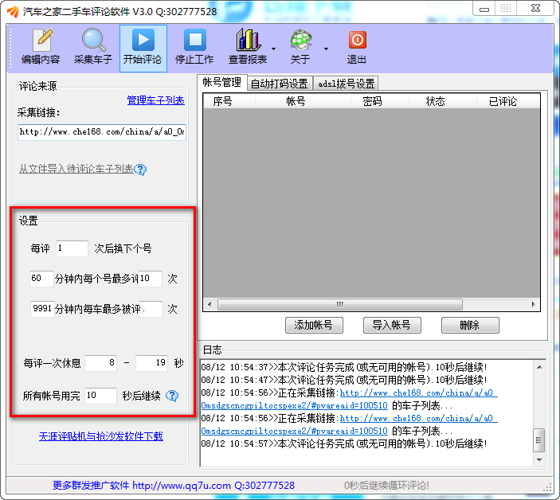This screenshot has height=500, width=560.
Task: Minimize the window
Action: pyautogui.click(x=484, y=9)
